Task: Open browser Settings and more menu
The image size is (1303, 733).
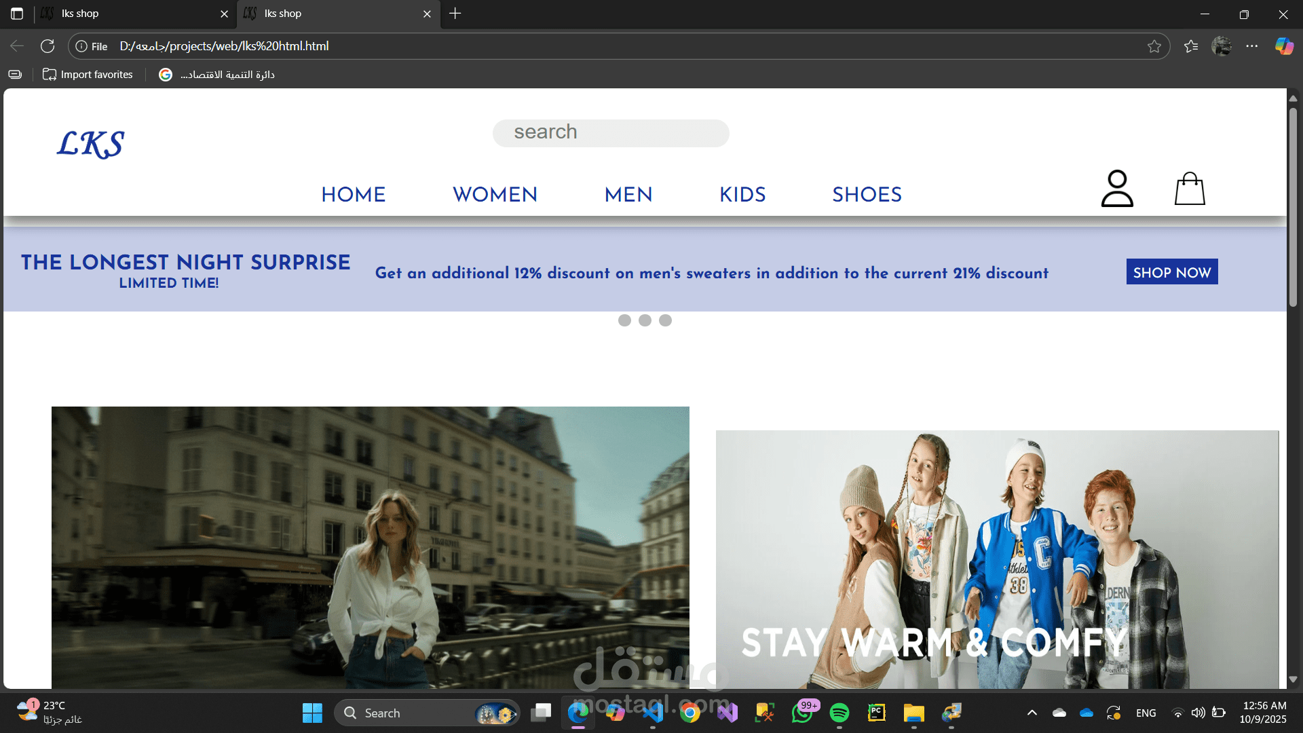Action: coord(1251,46)
